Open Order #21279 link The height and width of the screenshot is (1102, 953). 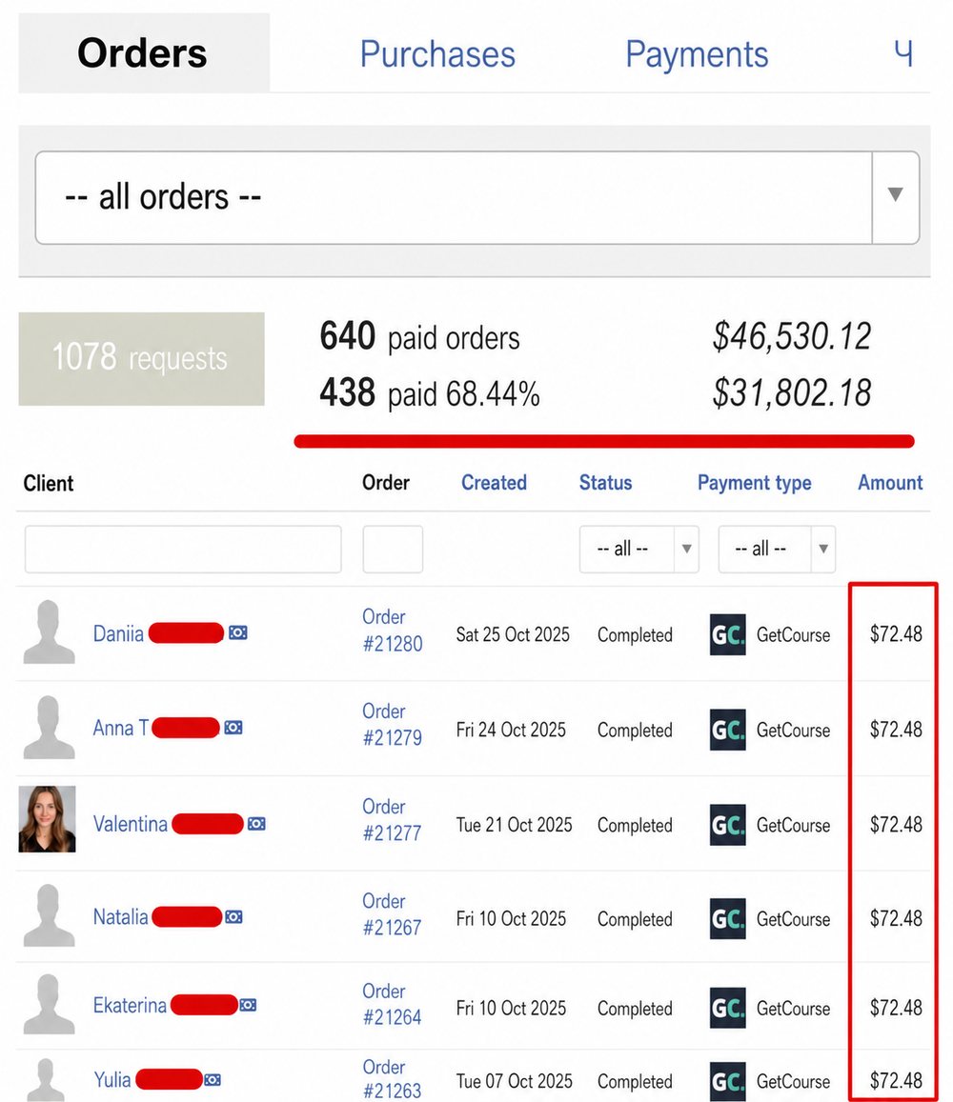(392, 725)
